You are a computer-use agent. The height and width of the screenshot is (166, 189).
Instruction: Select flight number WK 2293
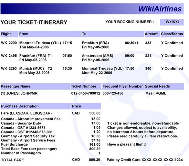9,68
